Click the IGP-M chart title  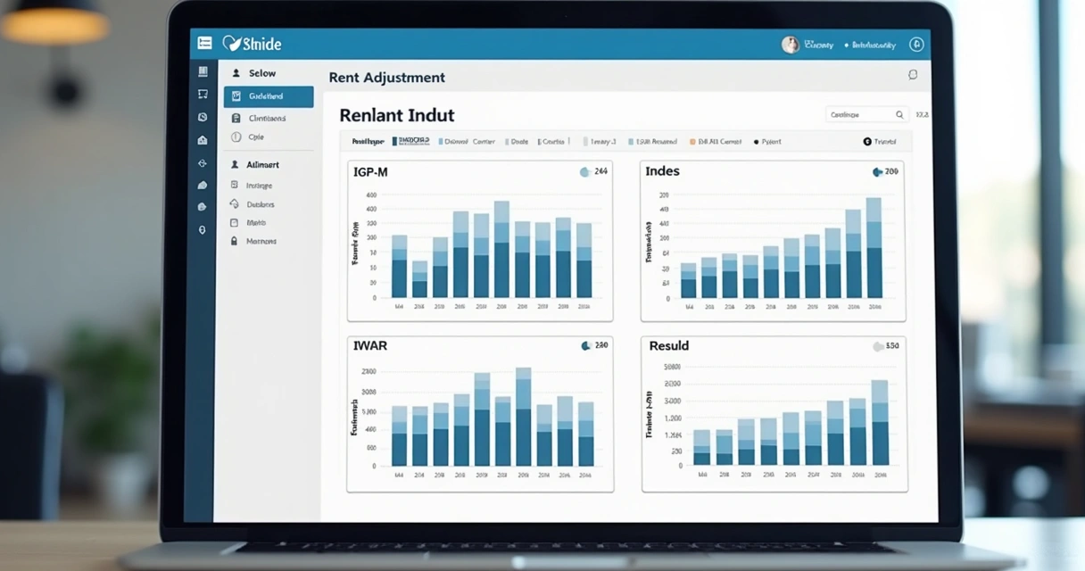pyautogui.click(x=370, y=171)
